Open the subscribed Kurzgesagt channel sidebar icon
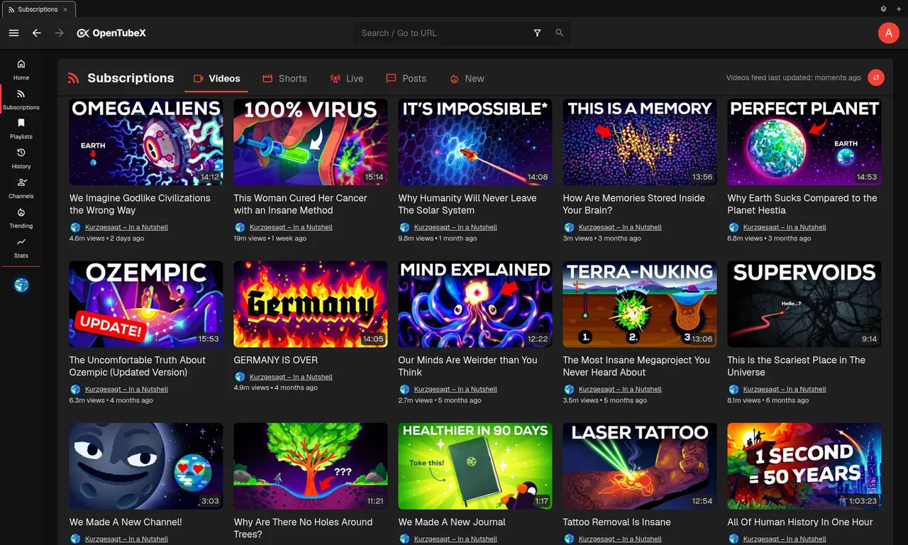The width and height of the screenshot is (908, 545). tap(21, 285)
